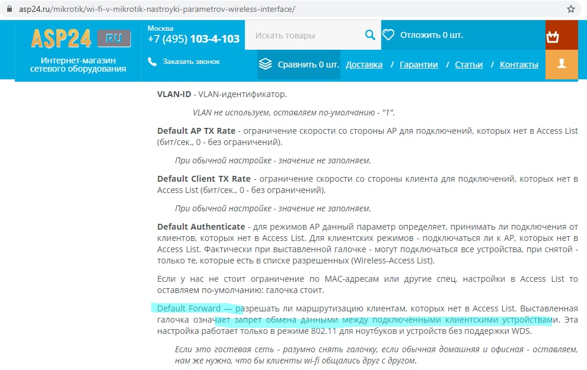Click paragraph starting 'Если у нас не стоит'
The image size is (587, 370).
coord(368,284)
